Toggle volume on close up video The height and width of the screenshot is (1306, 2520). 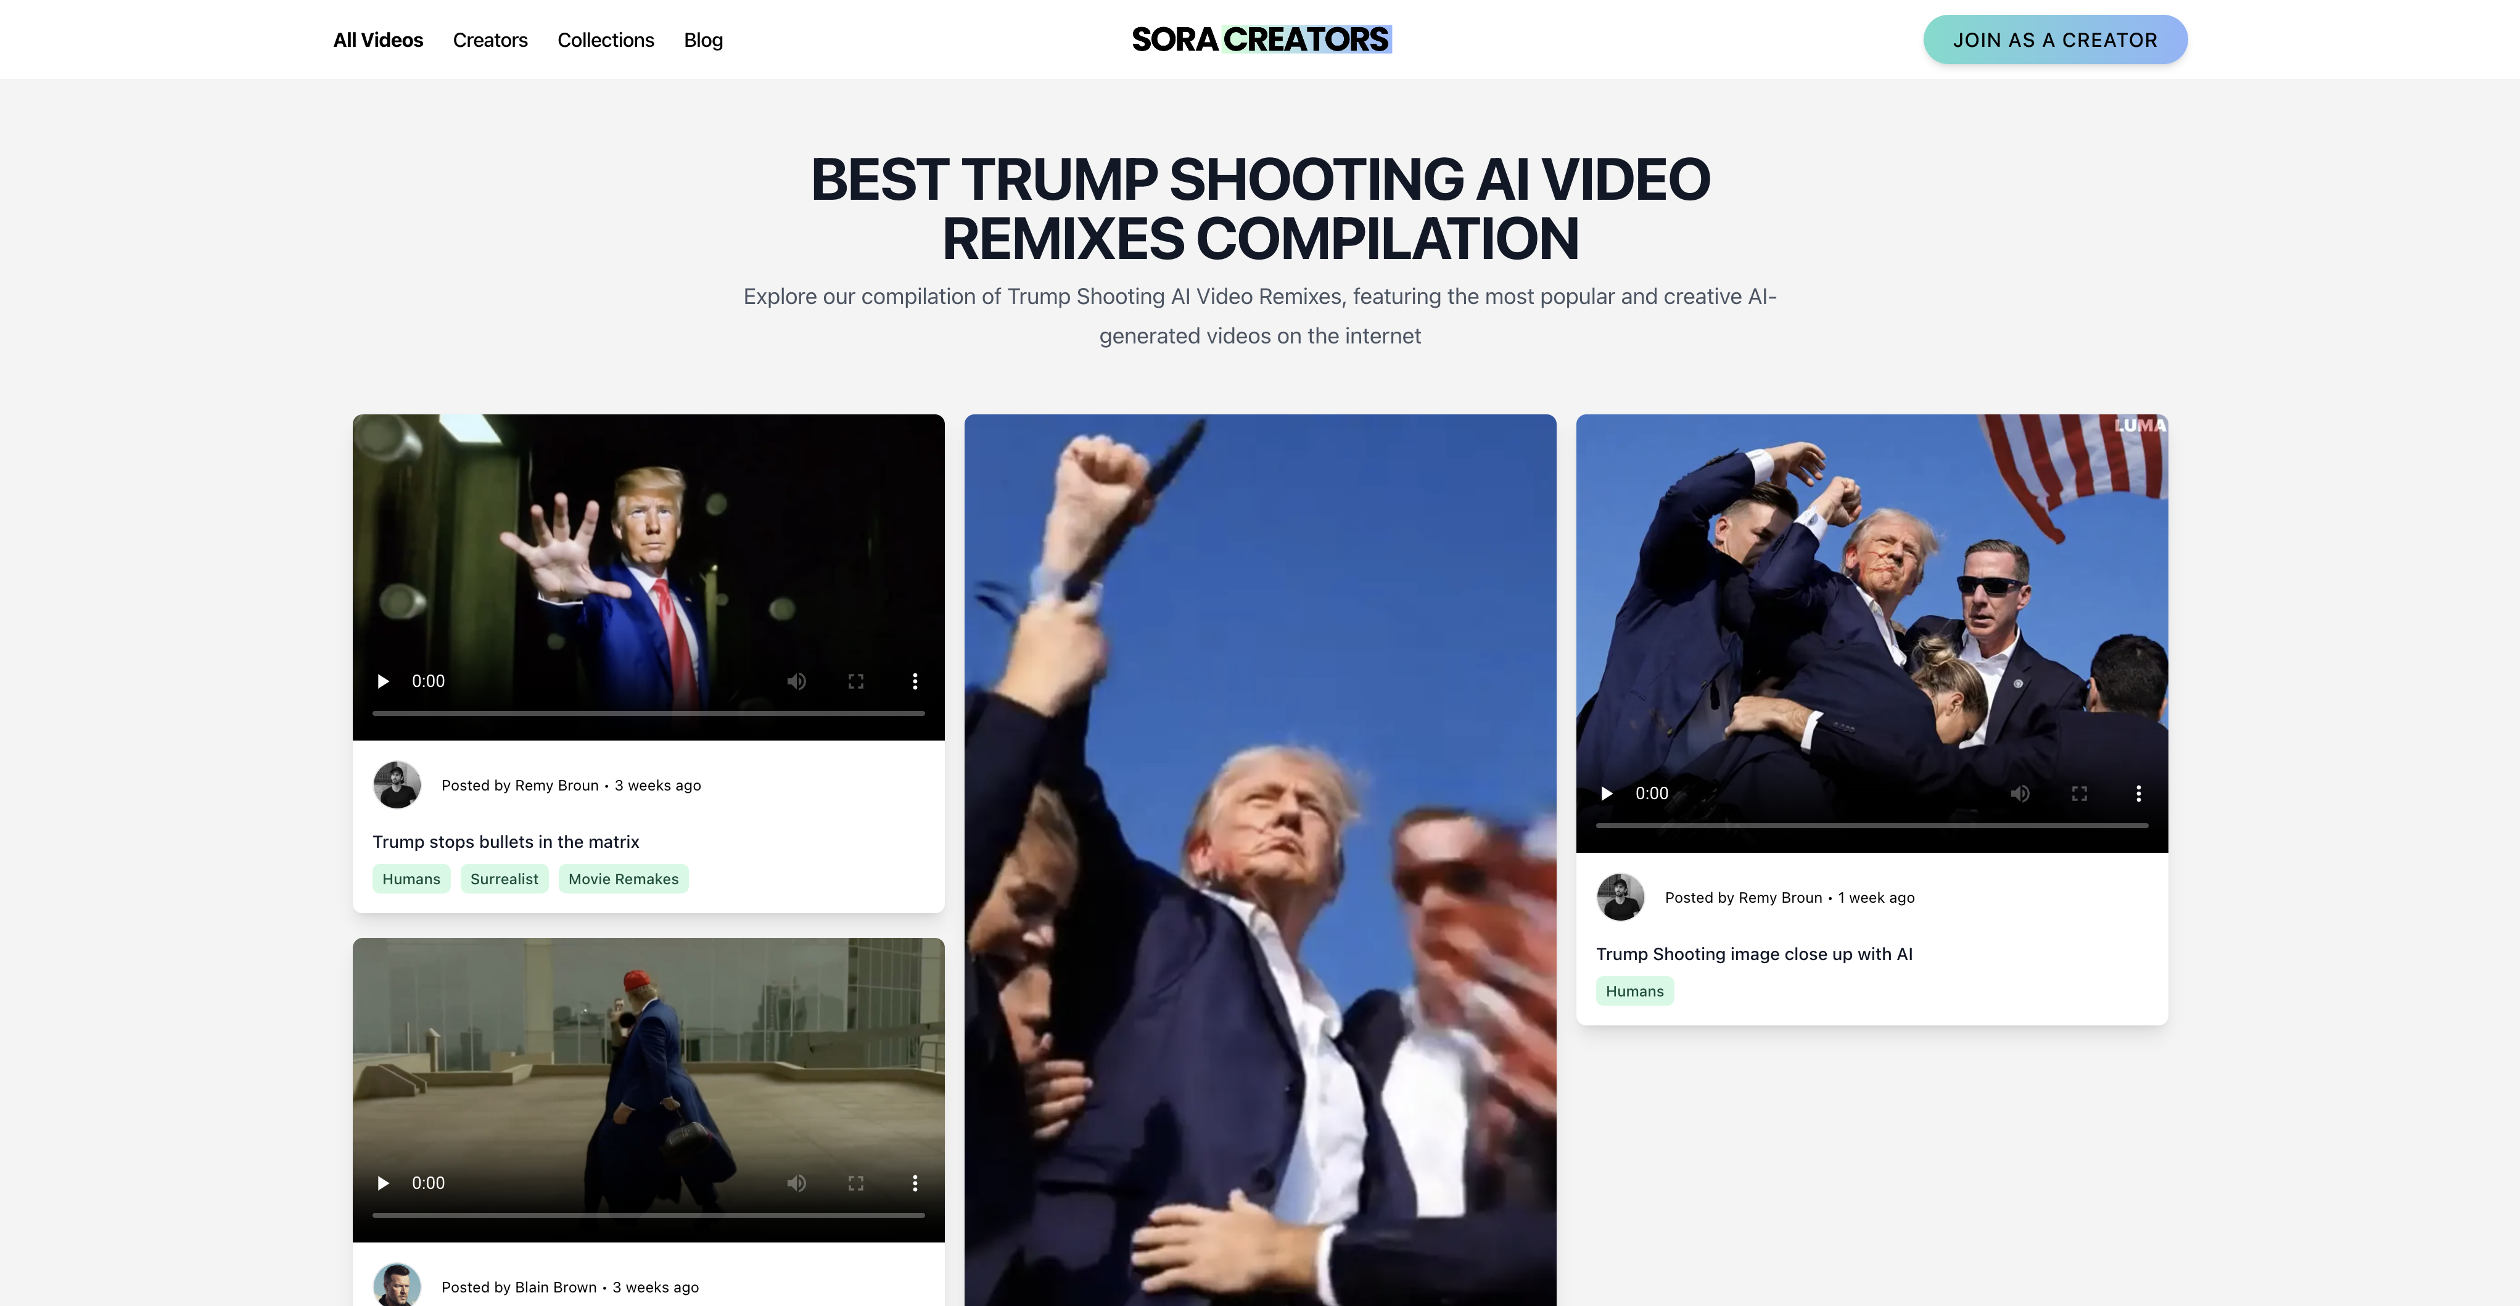[2020, 794]
